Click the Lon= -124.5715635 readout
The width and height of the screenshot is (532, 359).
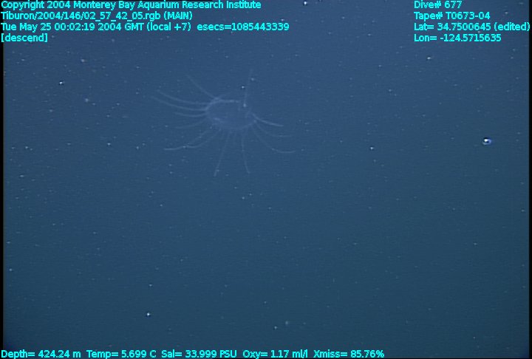coord(457,38)
